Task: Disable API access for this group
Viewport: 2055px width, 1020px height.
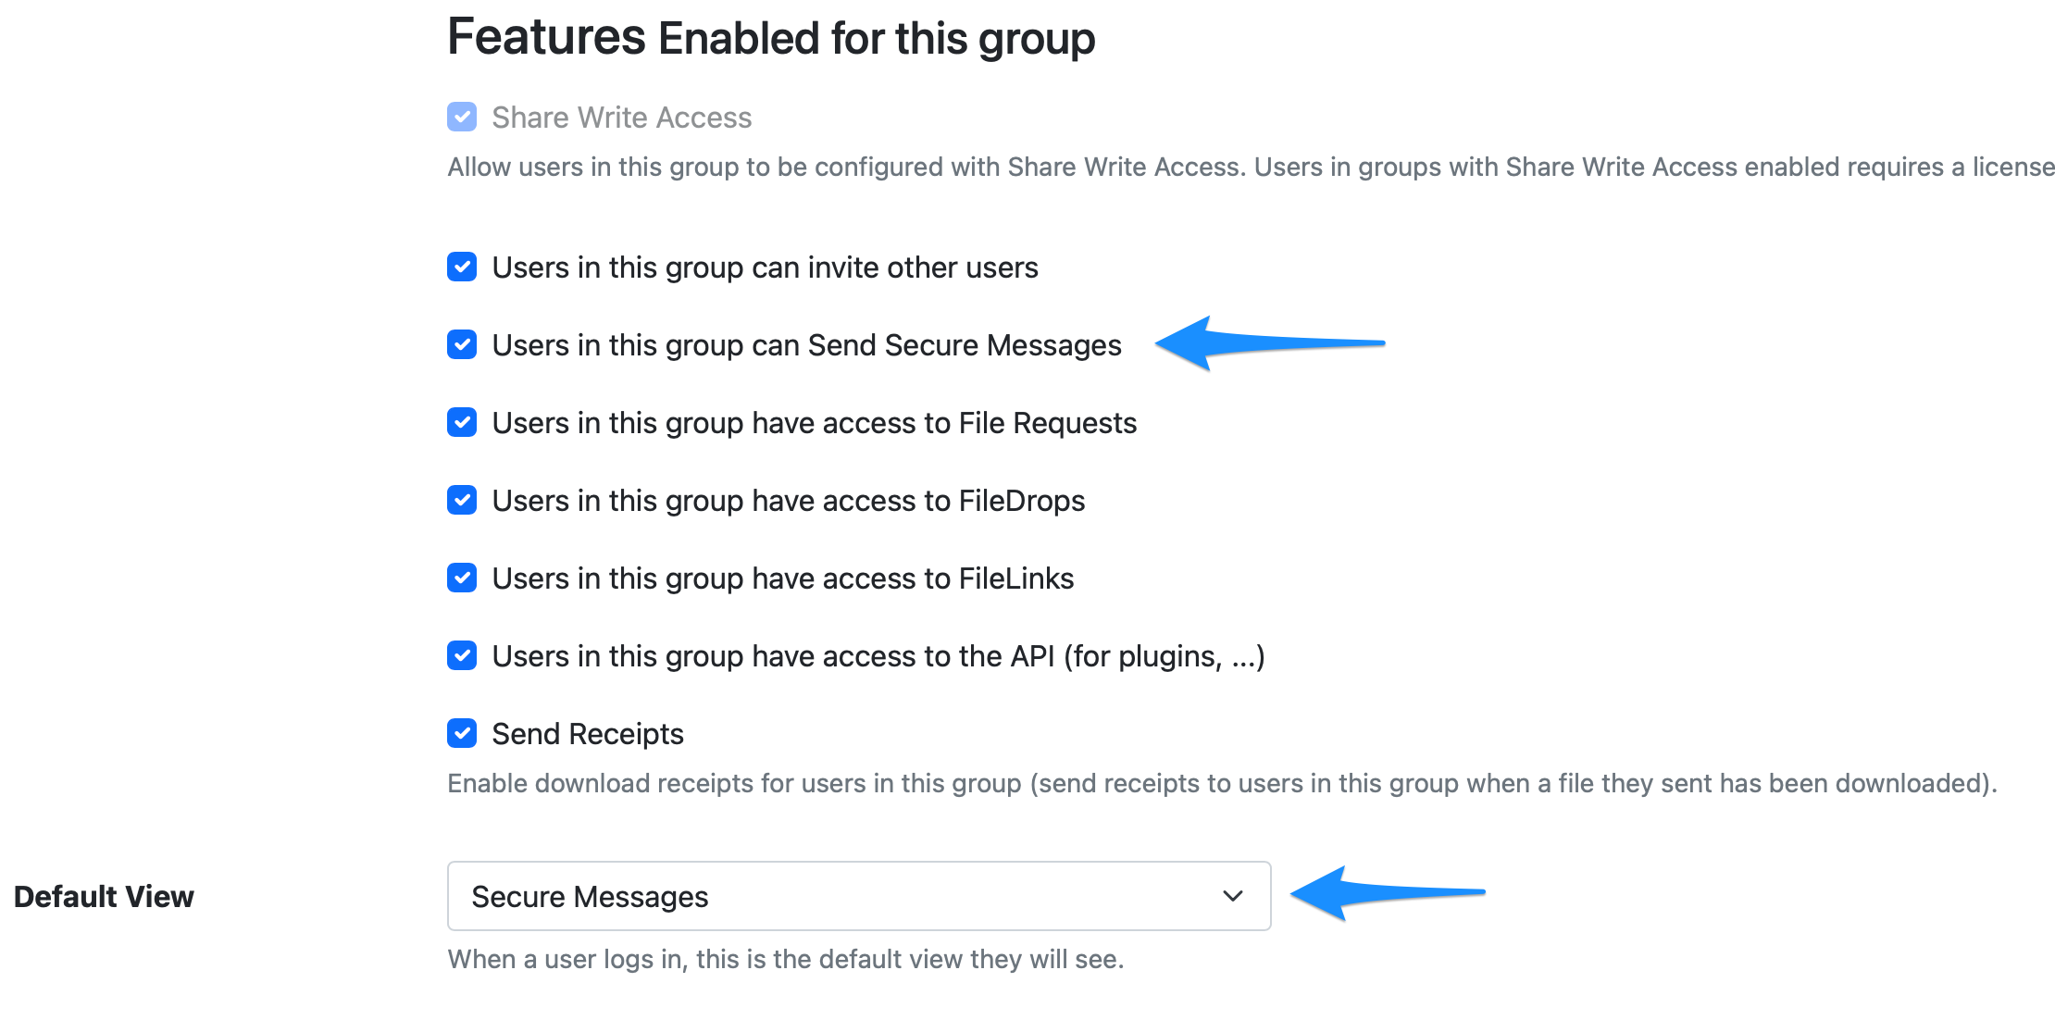Action: [x=461, y=655]
